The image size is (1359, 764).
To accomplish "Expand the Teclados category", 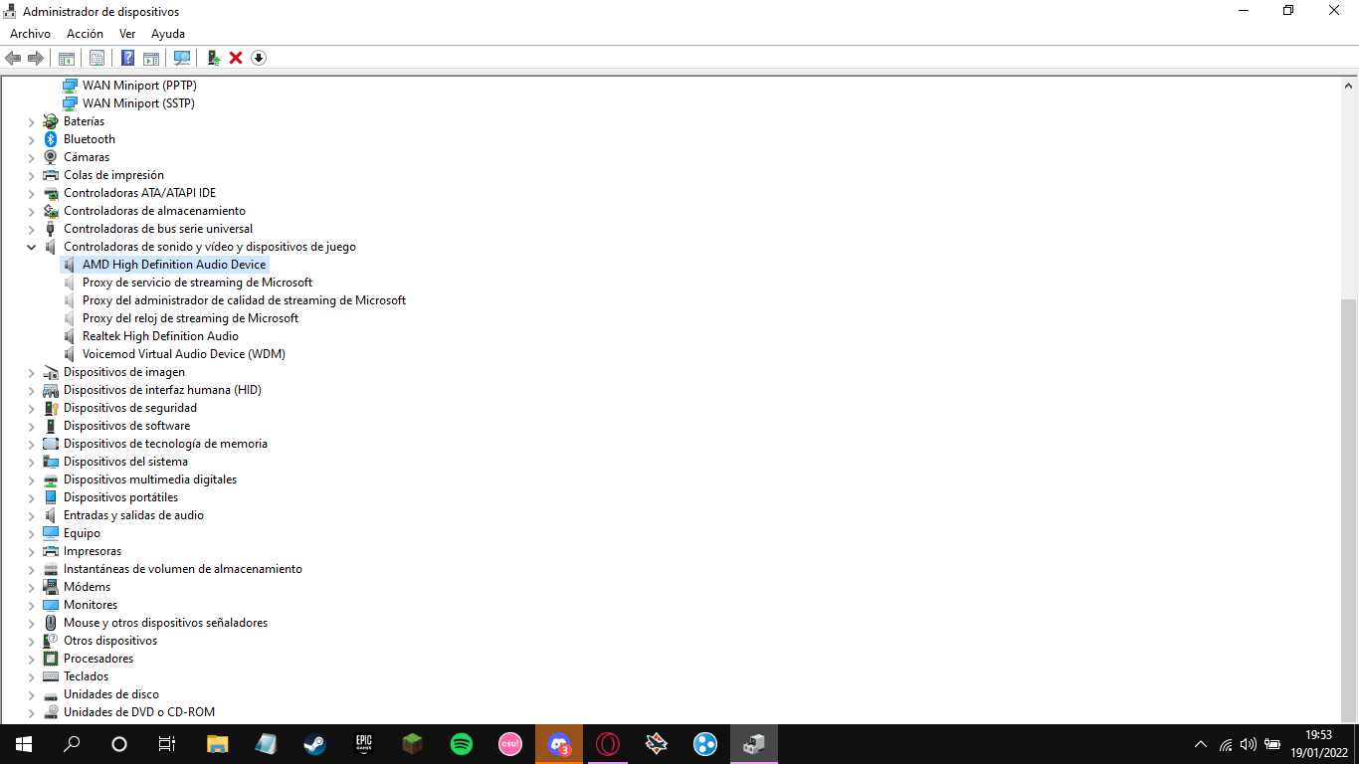I will (x=31, y=676).
